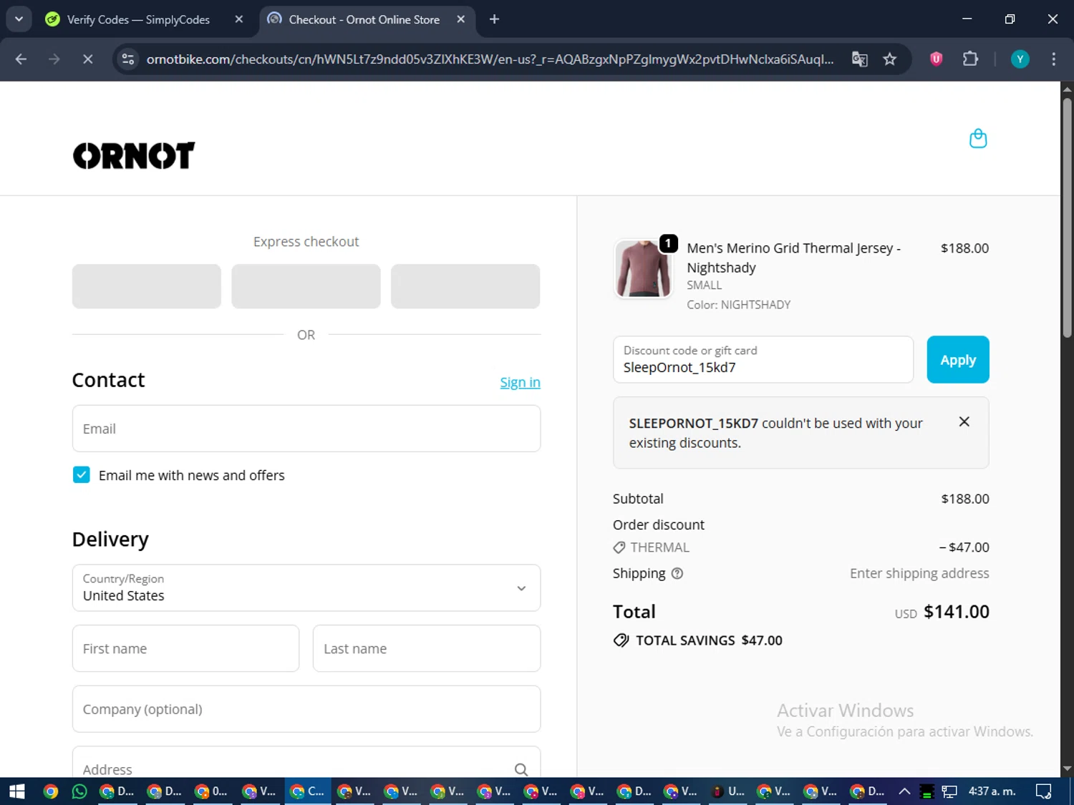Screen dimensions: 1074x805
Task: Open the shopping bag cart icon
Action: 978,138
